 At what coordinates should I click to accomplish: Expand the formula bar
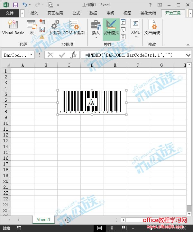click(x=188, y=55)
